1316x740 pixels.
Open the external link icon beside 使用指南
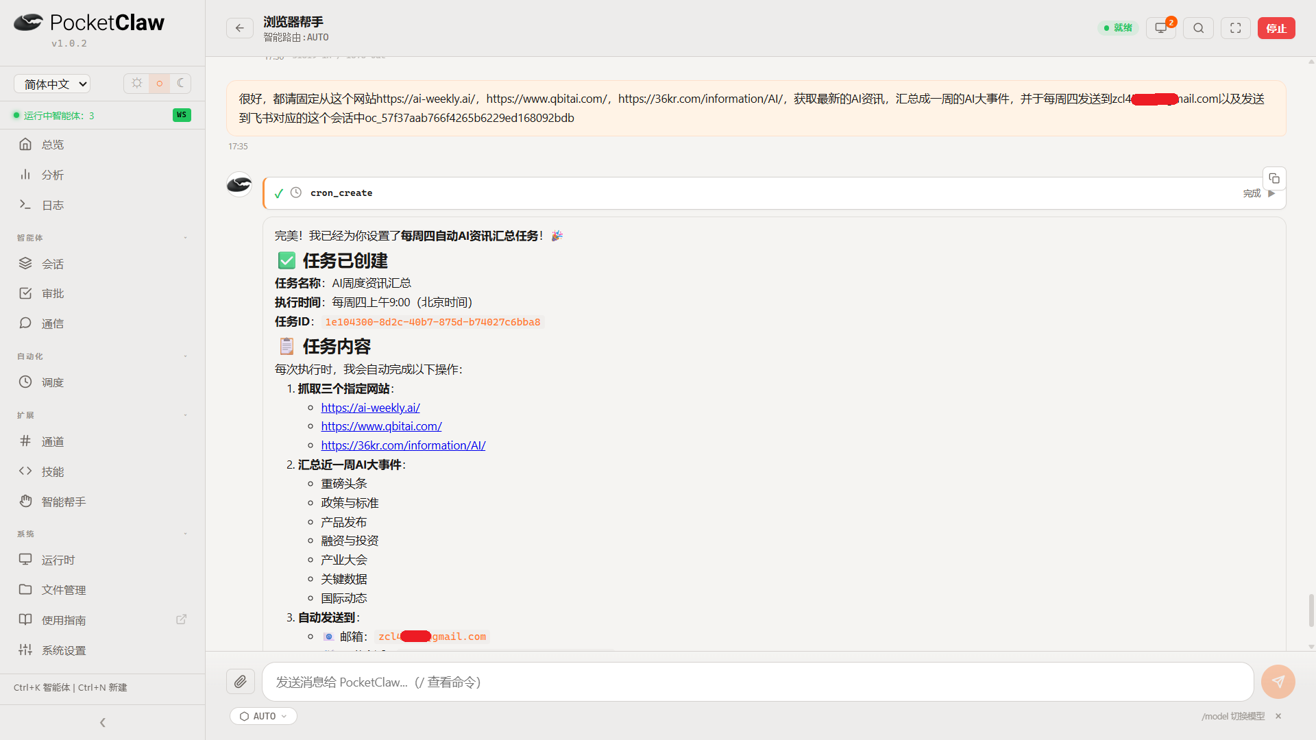click(x=182, y=619)
